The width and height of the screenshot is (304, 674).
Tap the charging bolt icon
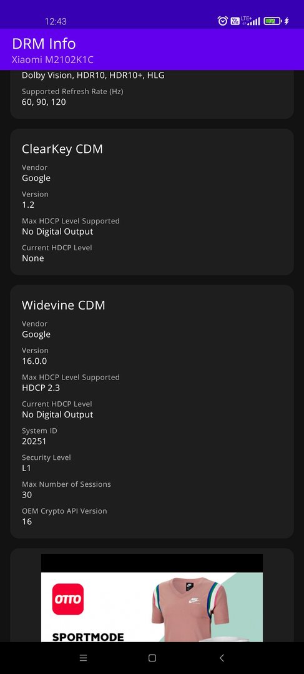point(287,21)
